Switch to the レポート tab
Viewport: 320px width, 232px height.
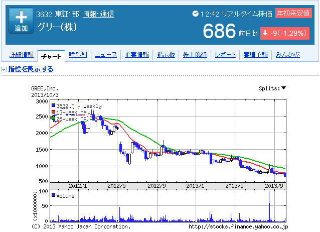(225, 55)
